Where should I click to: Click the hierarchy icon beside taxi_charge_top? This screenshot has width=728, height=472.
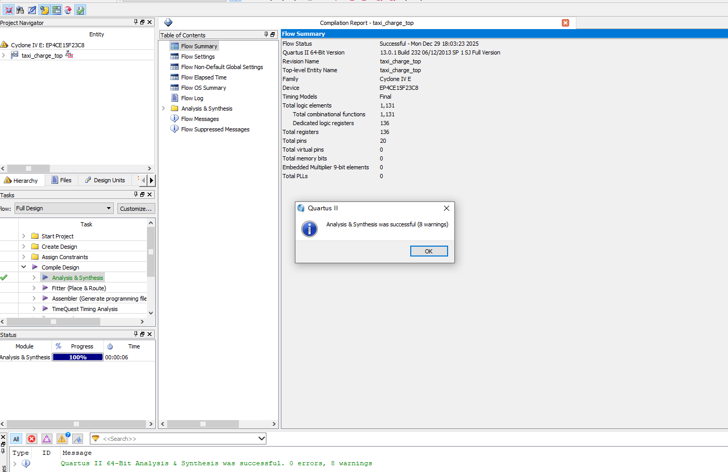click(x=69, y=55)
